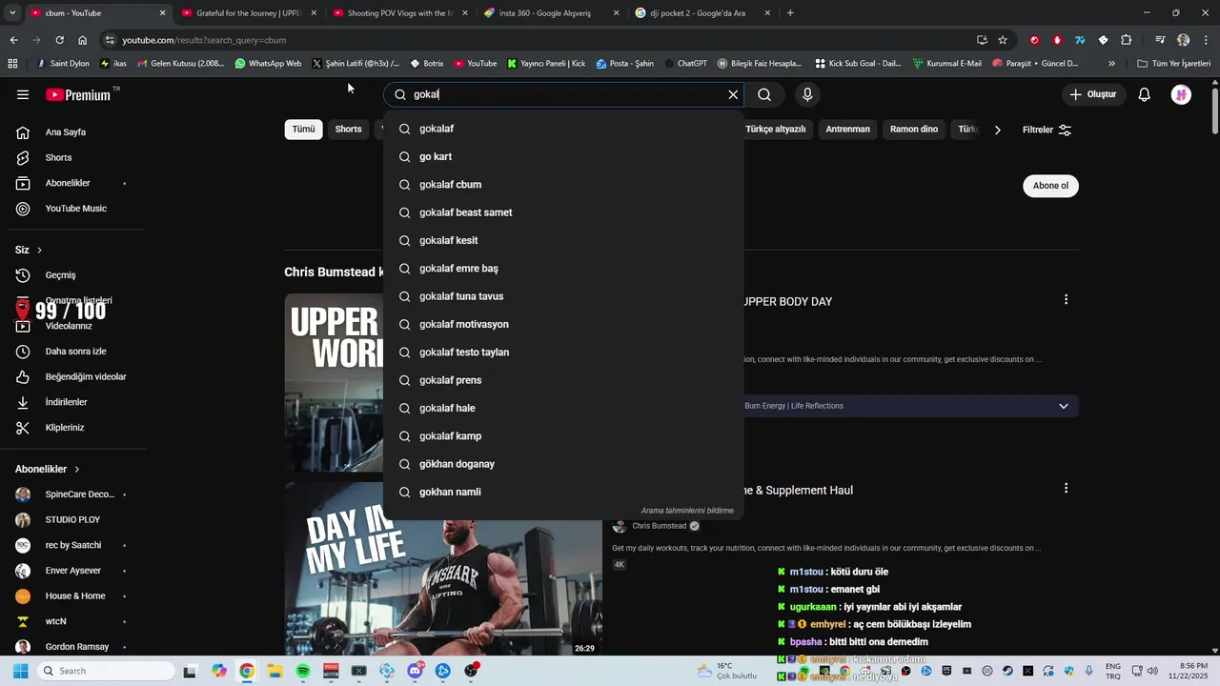1220x686 pixels.
Task: Select the gokalaf search suggestion
Action: coord(563,129)
